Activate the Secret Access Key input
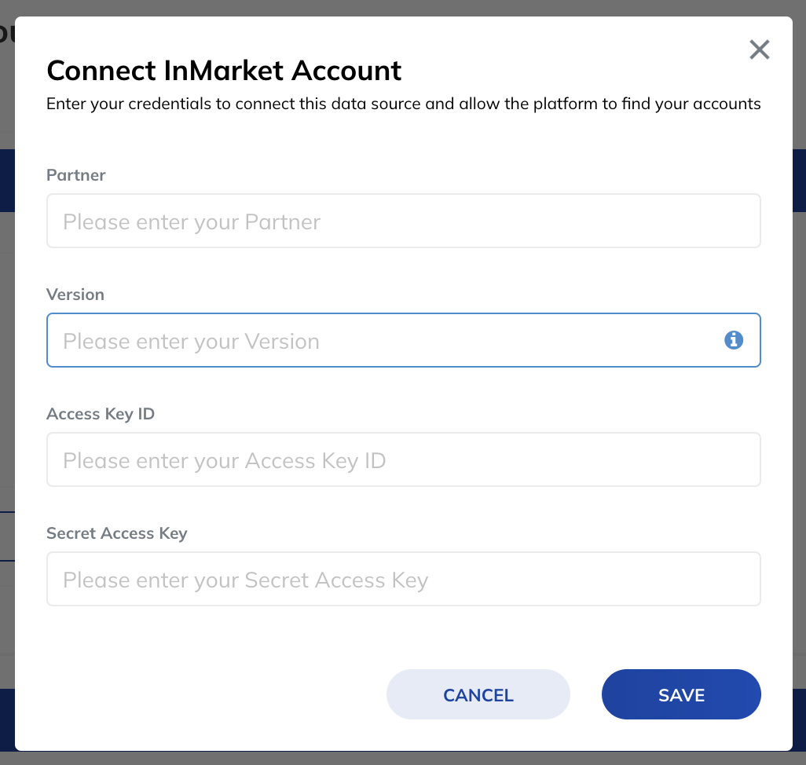The image size is (806, 765). 404,579
